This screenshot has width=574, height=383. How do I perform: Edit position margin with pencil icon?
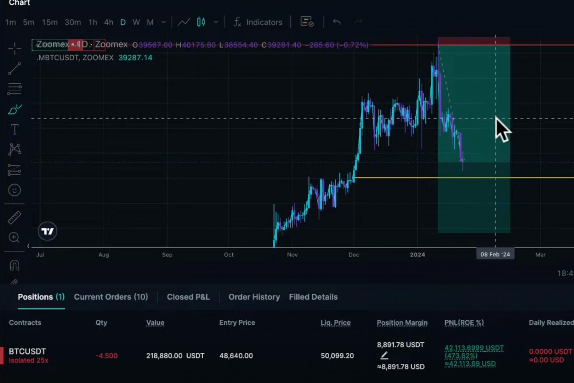pyautogui.click(x=384, y=355)
